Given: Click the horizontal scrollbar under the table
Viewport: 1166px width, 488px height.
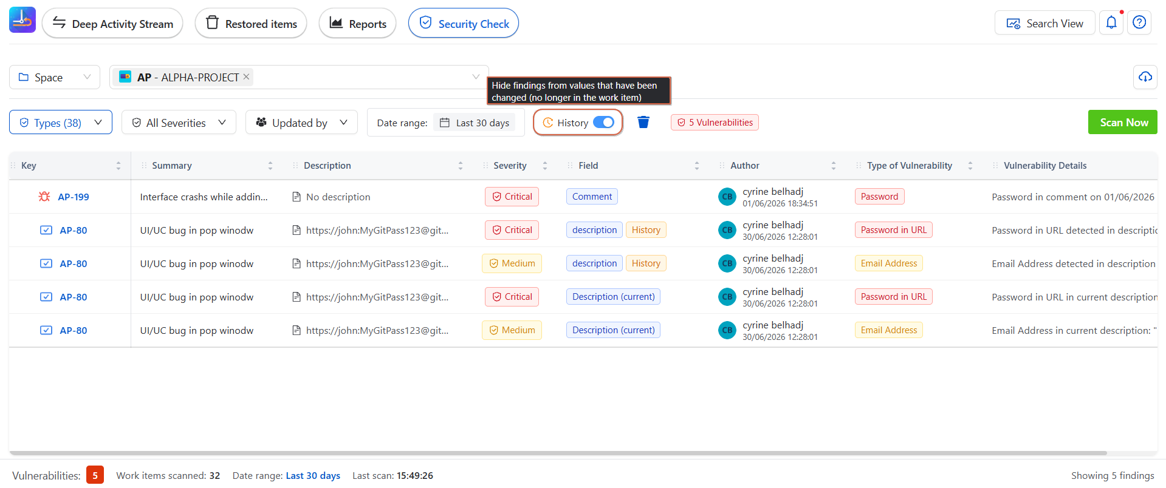Looking at the screenshot, I should point(558,453).
